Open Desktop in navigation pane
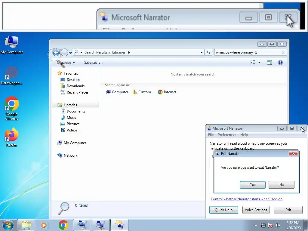Viewport: 308px width, 231px height. click(70, 79)
